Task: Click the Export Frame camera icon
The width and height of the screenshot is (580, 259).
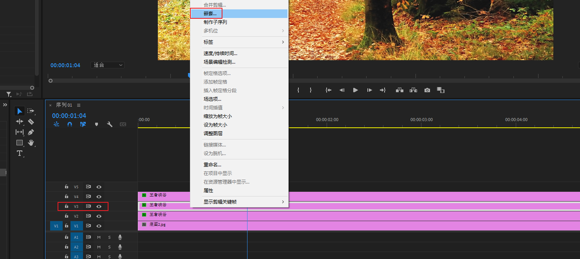Action: (x=427, y=90)
